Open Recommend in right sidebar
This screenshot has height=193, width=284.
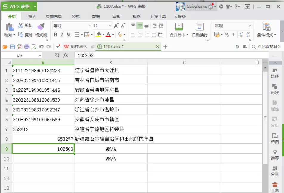[275, 155]
